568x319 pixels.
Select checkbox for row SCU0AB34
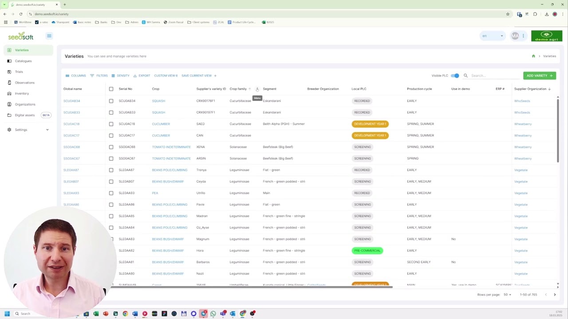pos(111,101)
